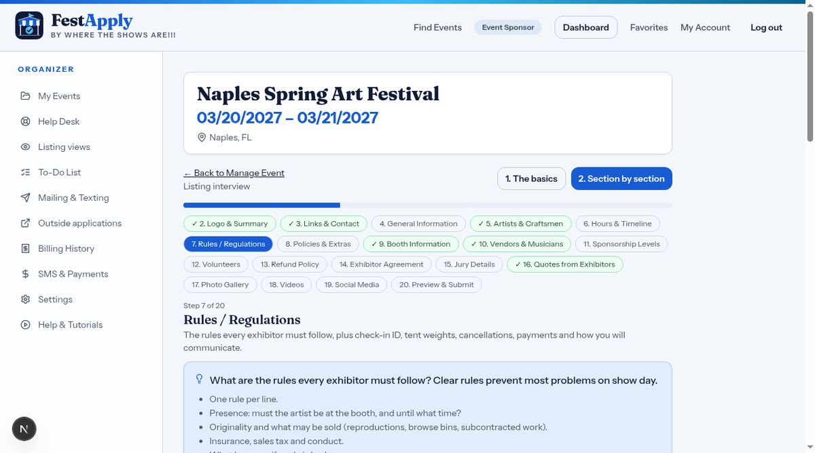Jump to step 20. Preview & Submit
The width and height of the screenshot is (815, 453).
click(x=437, y=285)
